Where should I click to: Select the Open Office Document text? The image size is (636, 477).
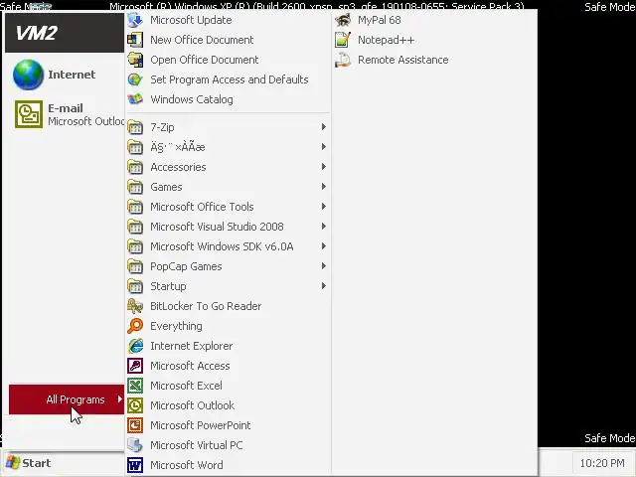204,60
